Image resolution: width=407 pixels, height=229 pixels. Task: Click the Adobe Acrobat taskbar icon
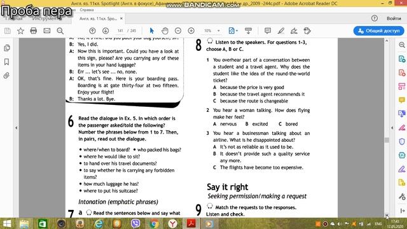[191, 223]
